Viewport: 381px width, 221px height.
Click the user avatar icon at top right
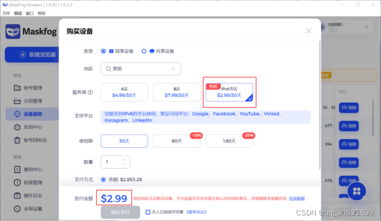(x=323, y=27)
